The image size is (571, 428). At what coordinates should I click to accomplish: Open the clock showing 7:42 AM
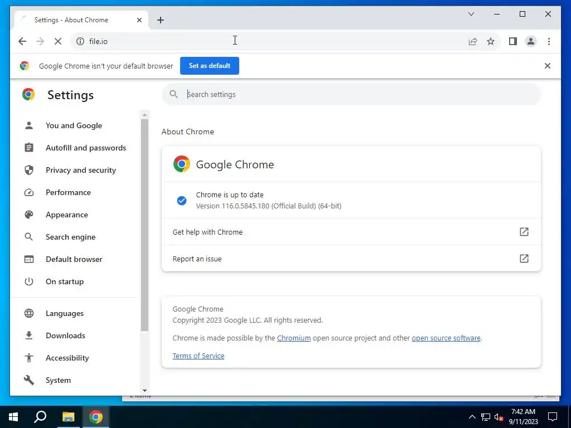pos(523,417)
